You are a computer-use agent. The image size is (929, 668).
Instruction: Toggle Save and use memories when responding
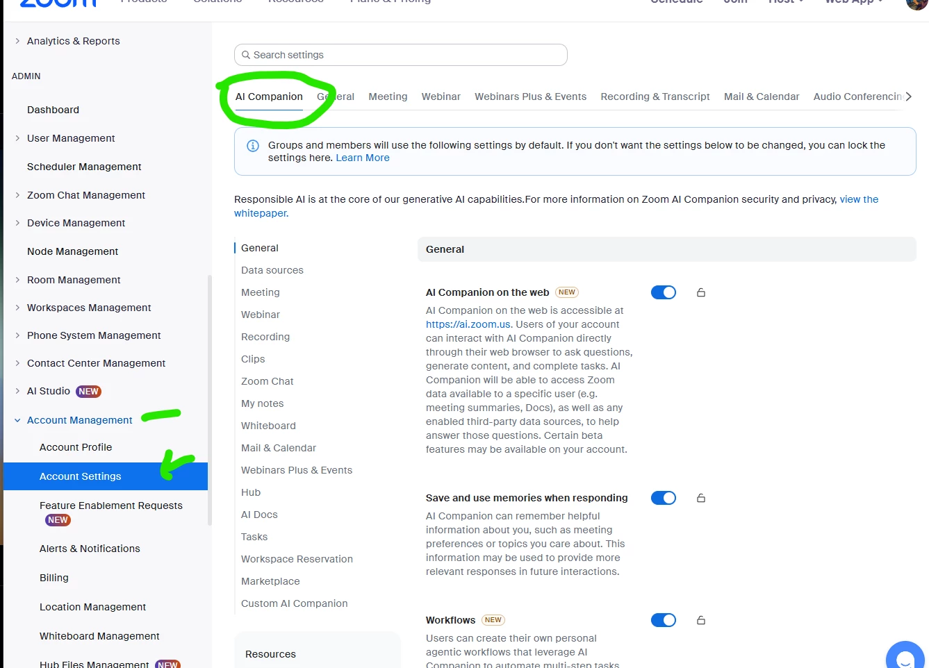tap(664, 498)
